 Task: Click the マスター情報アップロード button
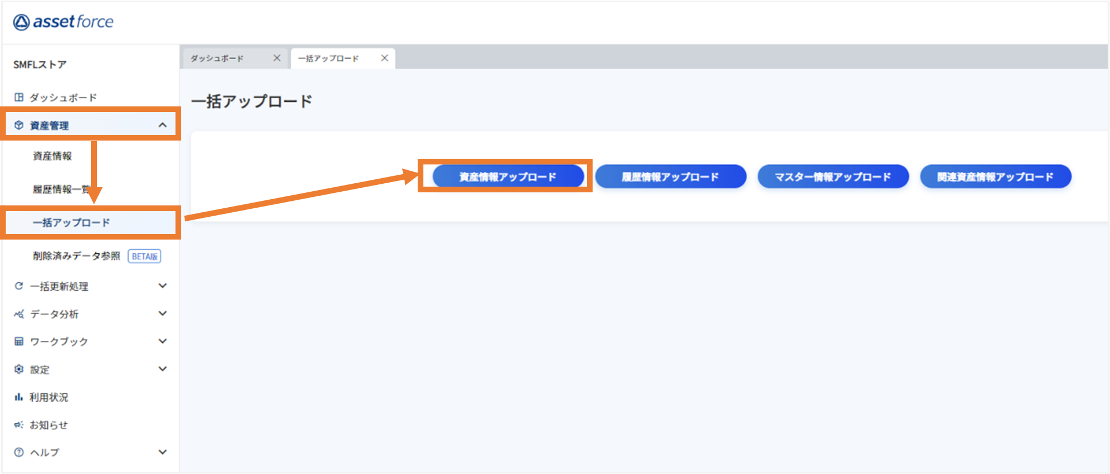(833, 176)
